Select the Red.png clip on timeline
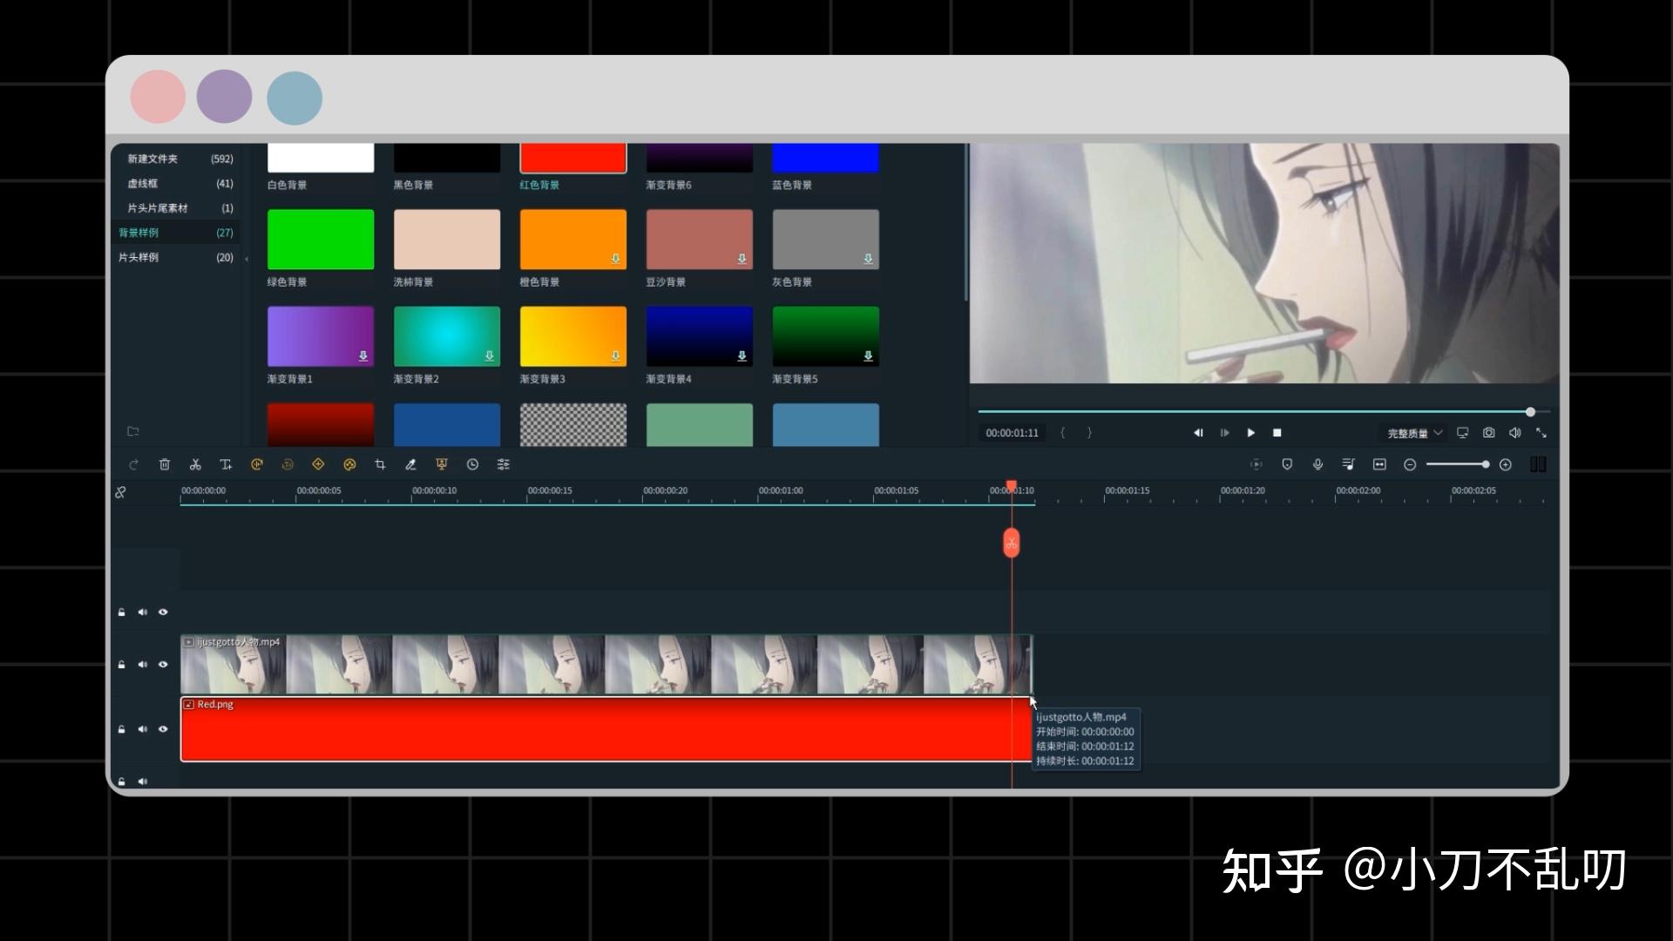Screen dimensions: 1673x941 pyautogui.click(x=606, y=729)
